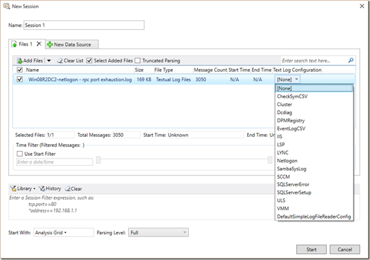Image resolution: width=370 pixels, height=260 pixels.
Task: Select Cluster configuration option
Action: 314,104
